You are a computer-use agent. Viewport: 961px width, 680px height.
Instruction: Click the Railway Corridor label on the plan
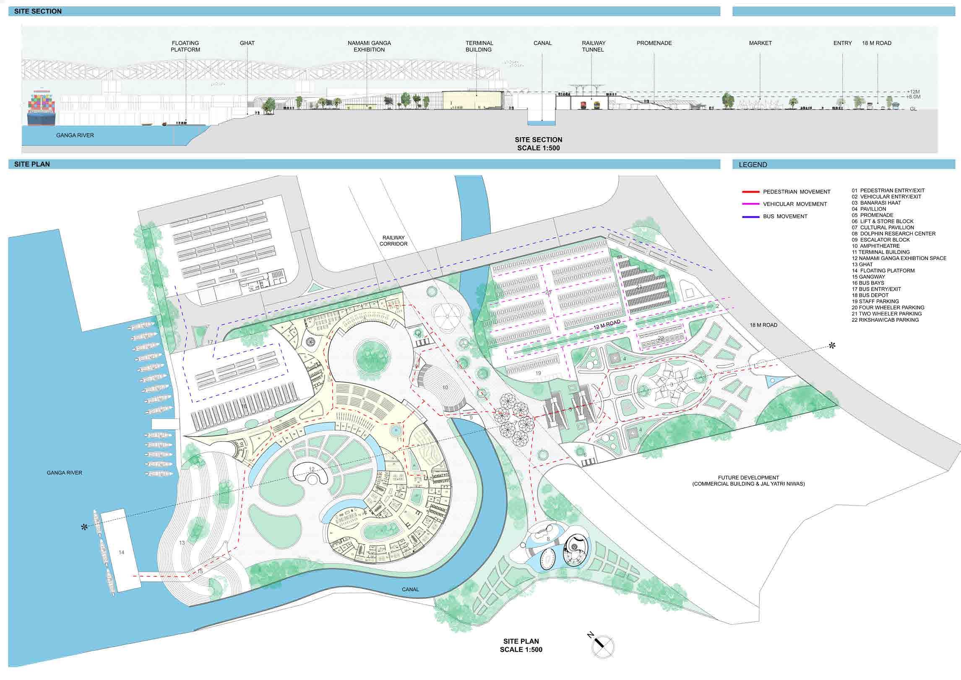(x=393, y=240)
